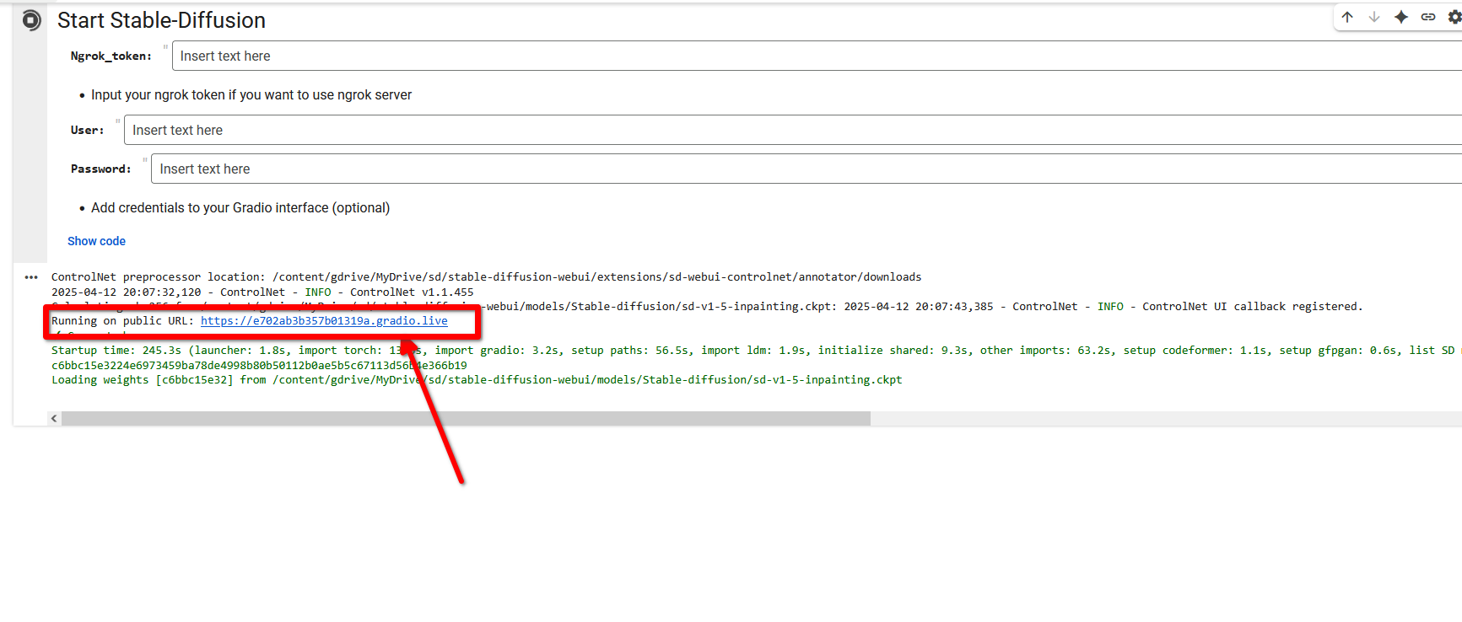This screenshot has width=1462, height=622.
Task: Click the output scrollbar's left arrow
Action: (x=54, y=419)
